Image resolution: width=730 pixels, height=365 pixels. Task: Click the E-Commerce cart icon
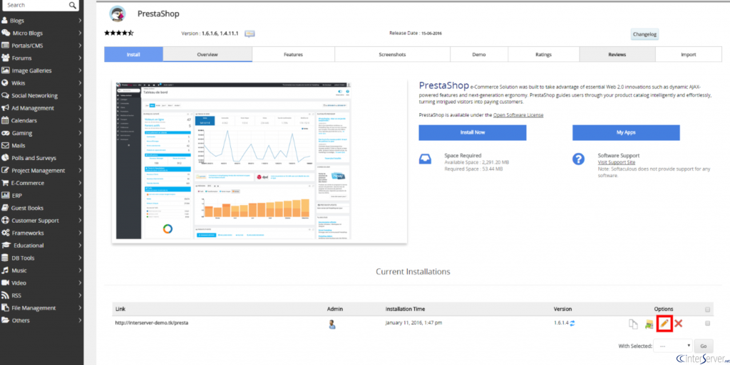point(5,183)
